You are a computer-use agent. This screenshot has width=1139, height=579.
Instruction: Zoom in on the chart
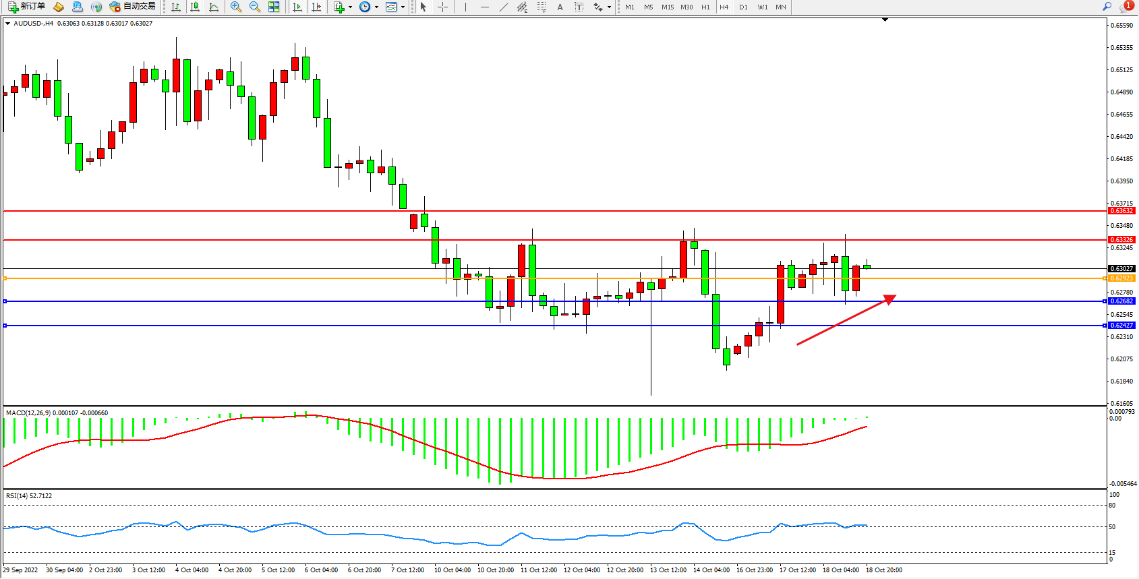236,7
